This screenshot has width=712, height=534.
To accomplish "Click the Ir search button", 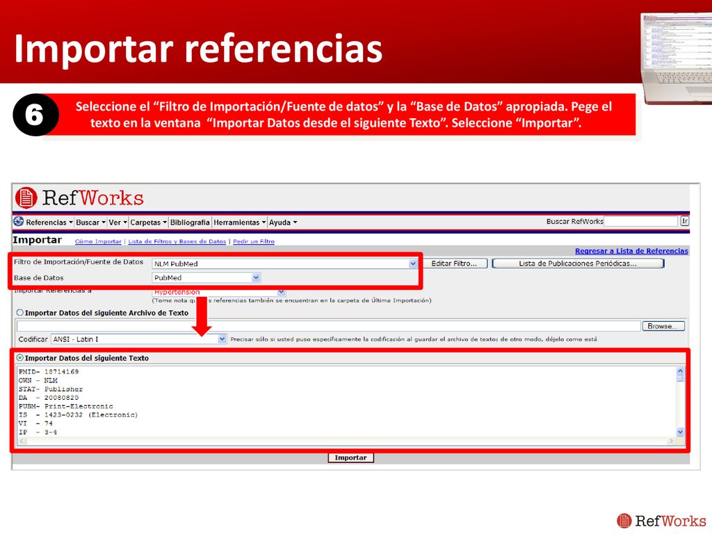I will coord(684,221).
